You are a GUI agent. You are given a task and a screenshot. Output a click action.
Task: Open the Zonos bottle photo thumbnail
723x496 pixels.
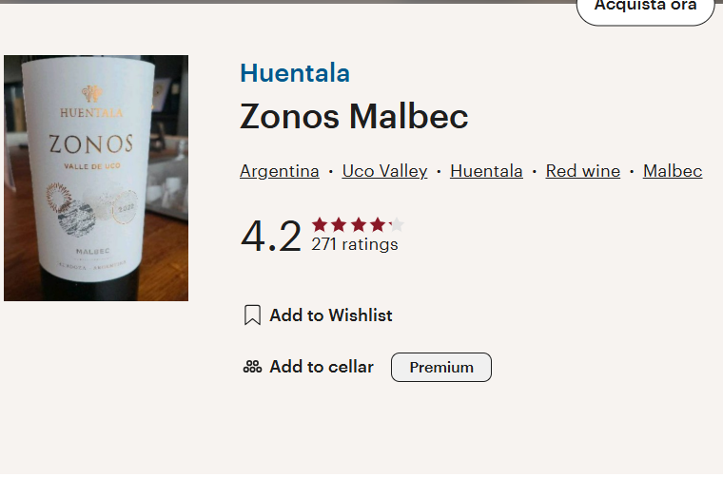click(x=96, y=179)
